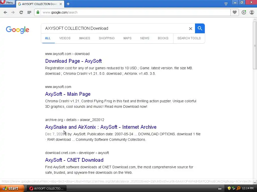Click the network connection tray icon
This screenshot has width=257, height=192.
click(x=234, y=188)
